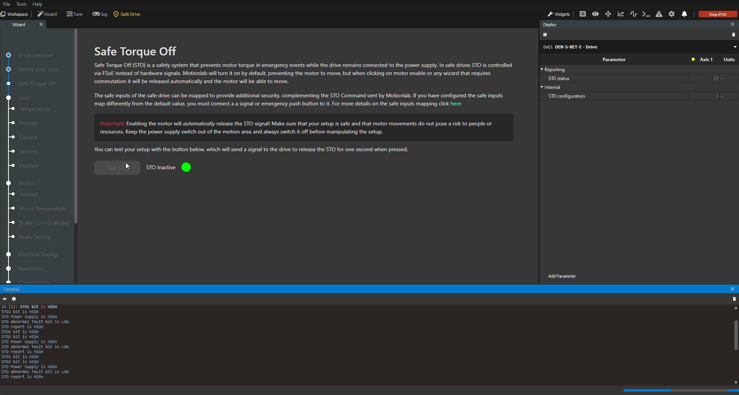The height and width of the screenshot is (395, 739).
Task: Click the bell notifications icon
Action: tap(684, 14)
